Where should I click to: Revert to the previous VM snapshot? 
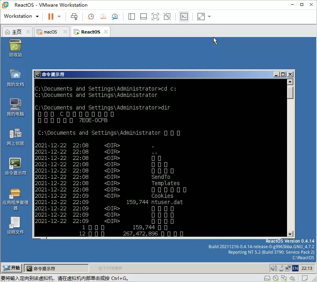click(103, 16)
